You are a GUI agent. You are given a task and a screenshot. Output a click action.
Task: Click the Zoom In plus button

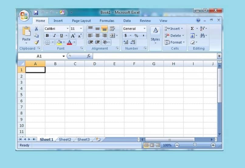[x=213, y=145]
